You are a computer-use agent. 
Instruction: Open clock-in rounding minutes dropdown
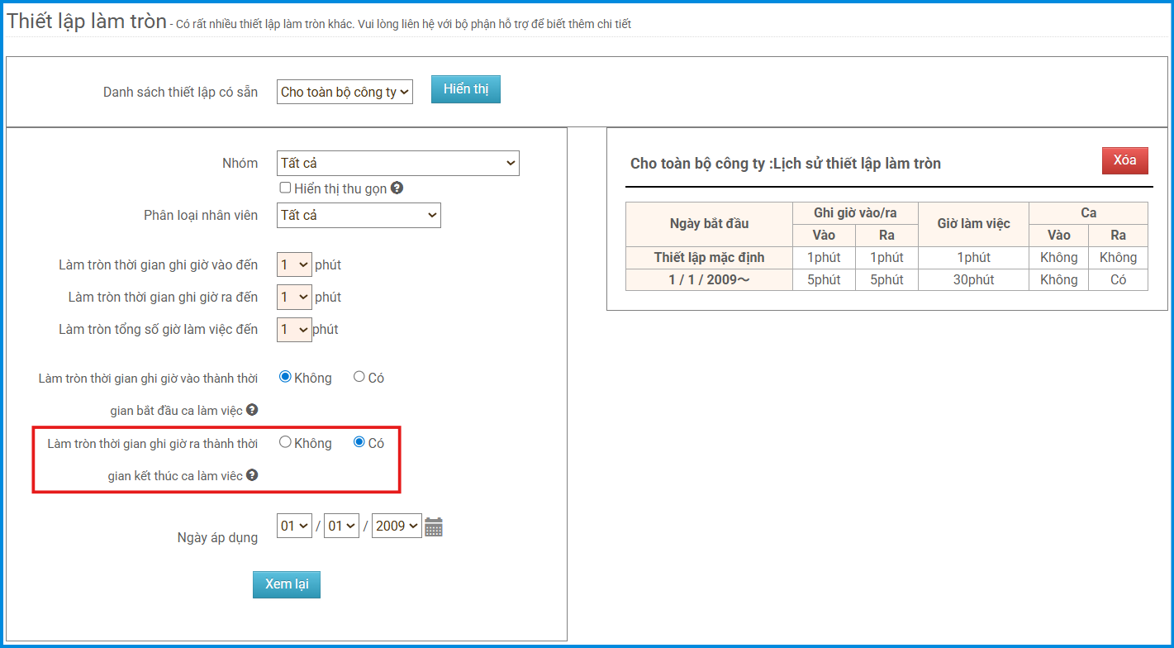pyautogui.click(x=294, y=265)
